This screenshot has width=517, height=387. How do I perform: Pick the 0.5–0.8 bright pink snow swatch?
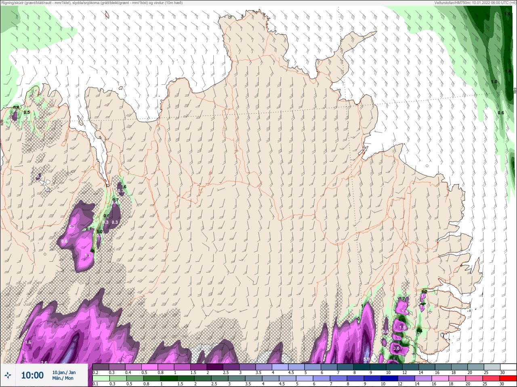pyautogui.click(x=150, y=367)
